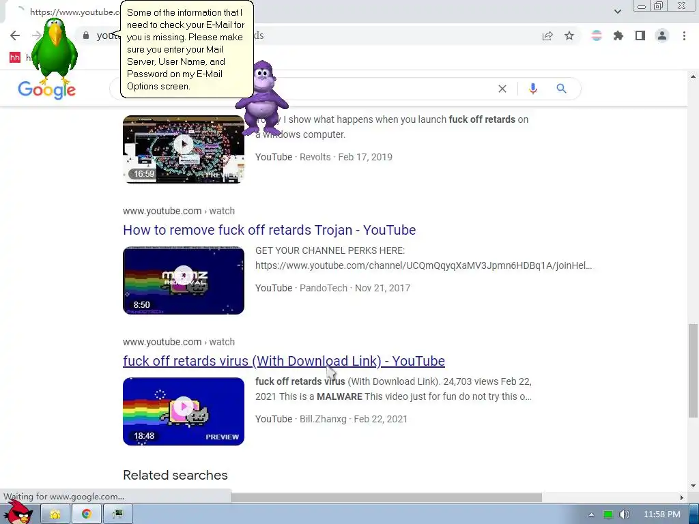Open the Chrome profile avatar
Image resolution: width=699 pixels, height=524 pixels.
coord(662,35)
